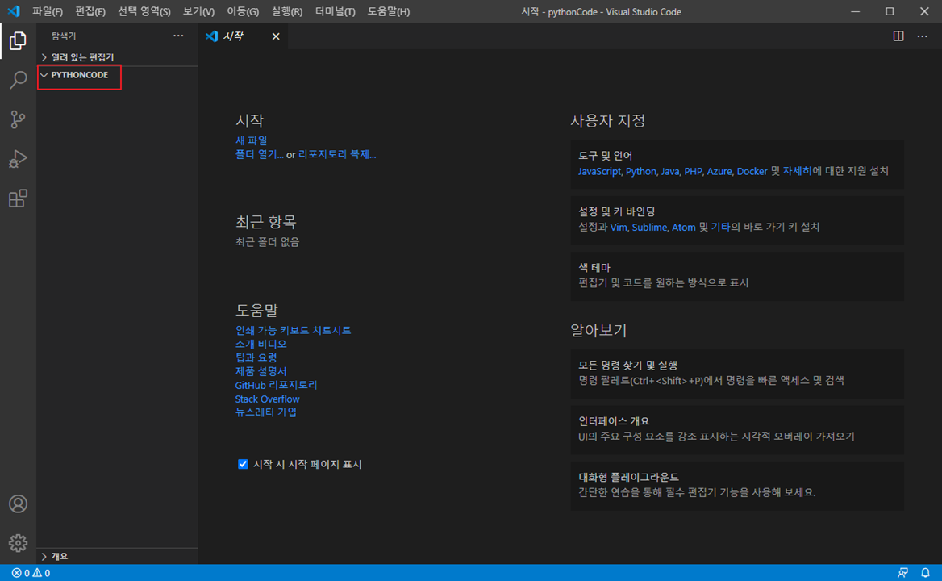This screenshot has height=581, width=942.
Task: Open the Stack Overflow link
Action: (267, 399)
